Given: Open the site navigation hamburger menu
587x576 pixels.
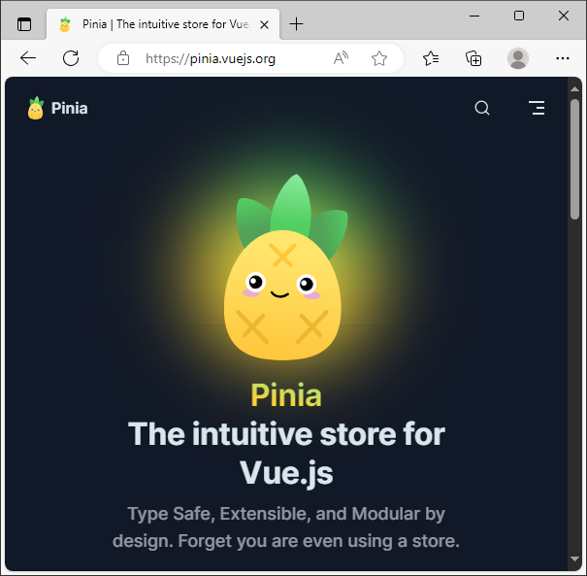Looking at the screenshot, I should point(537,108).
